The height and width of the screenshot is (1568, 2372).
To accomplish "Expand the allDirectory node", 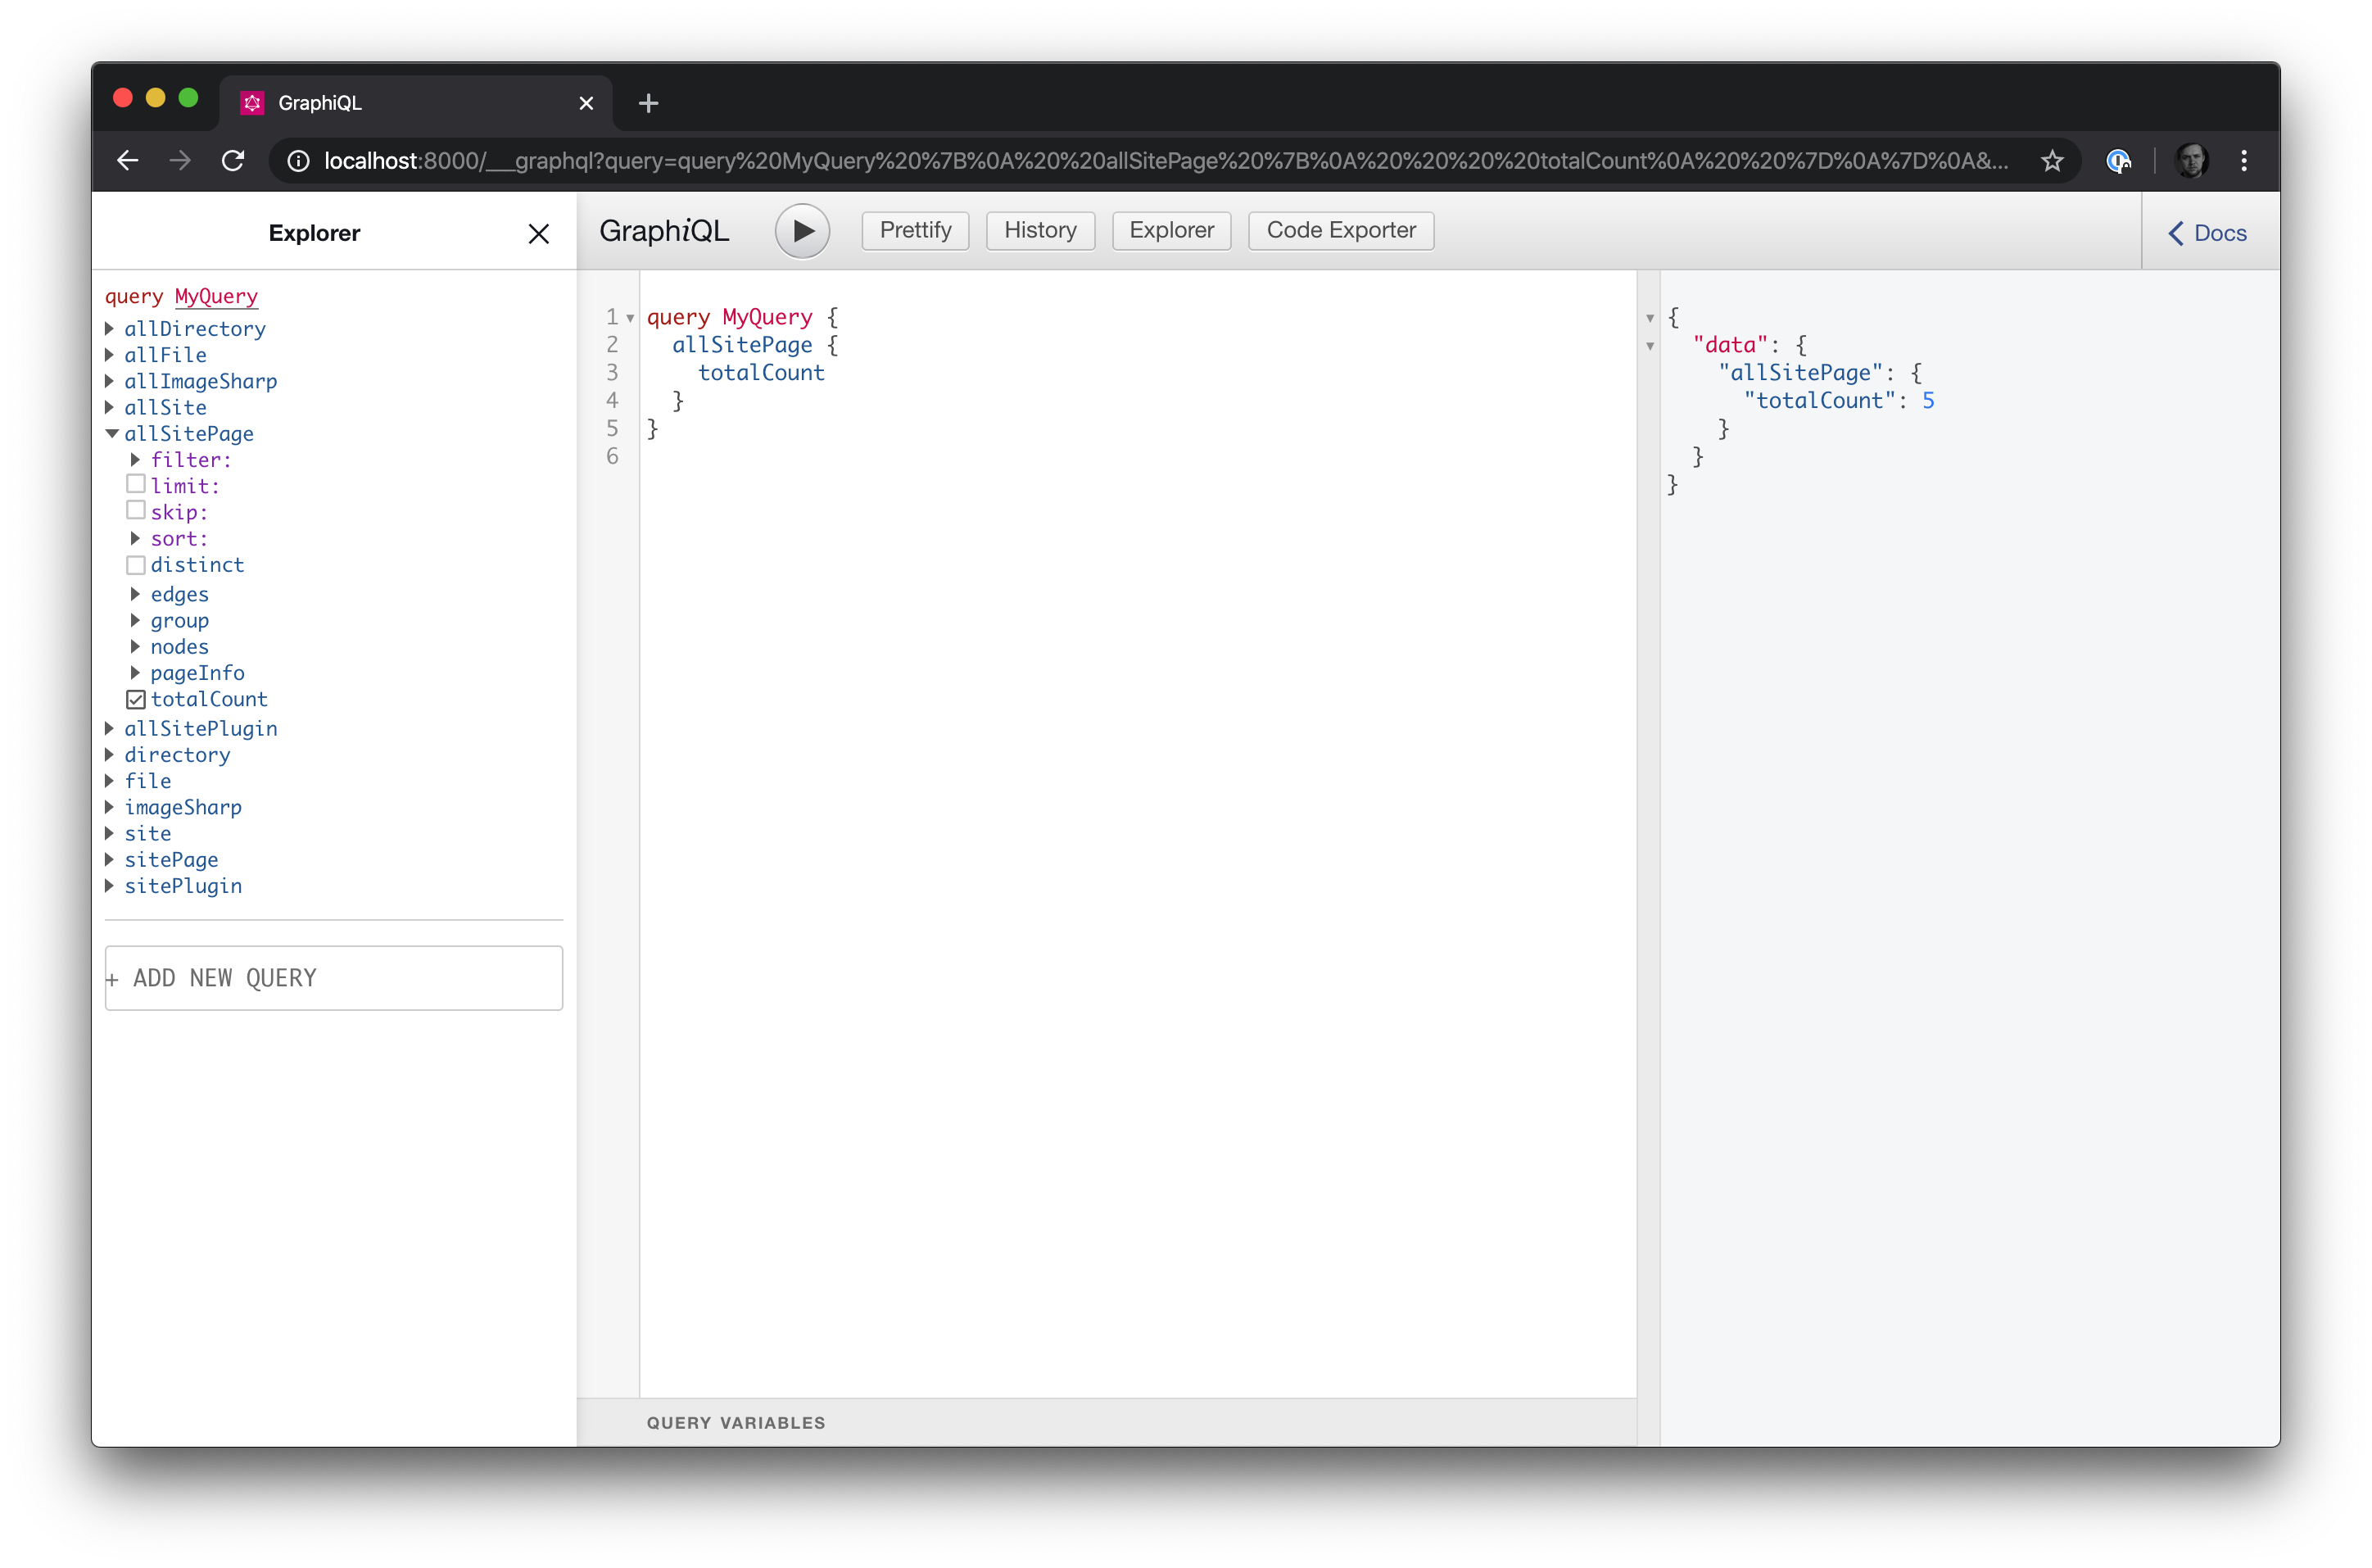I will [110, 328].
